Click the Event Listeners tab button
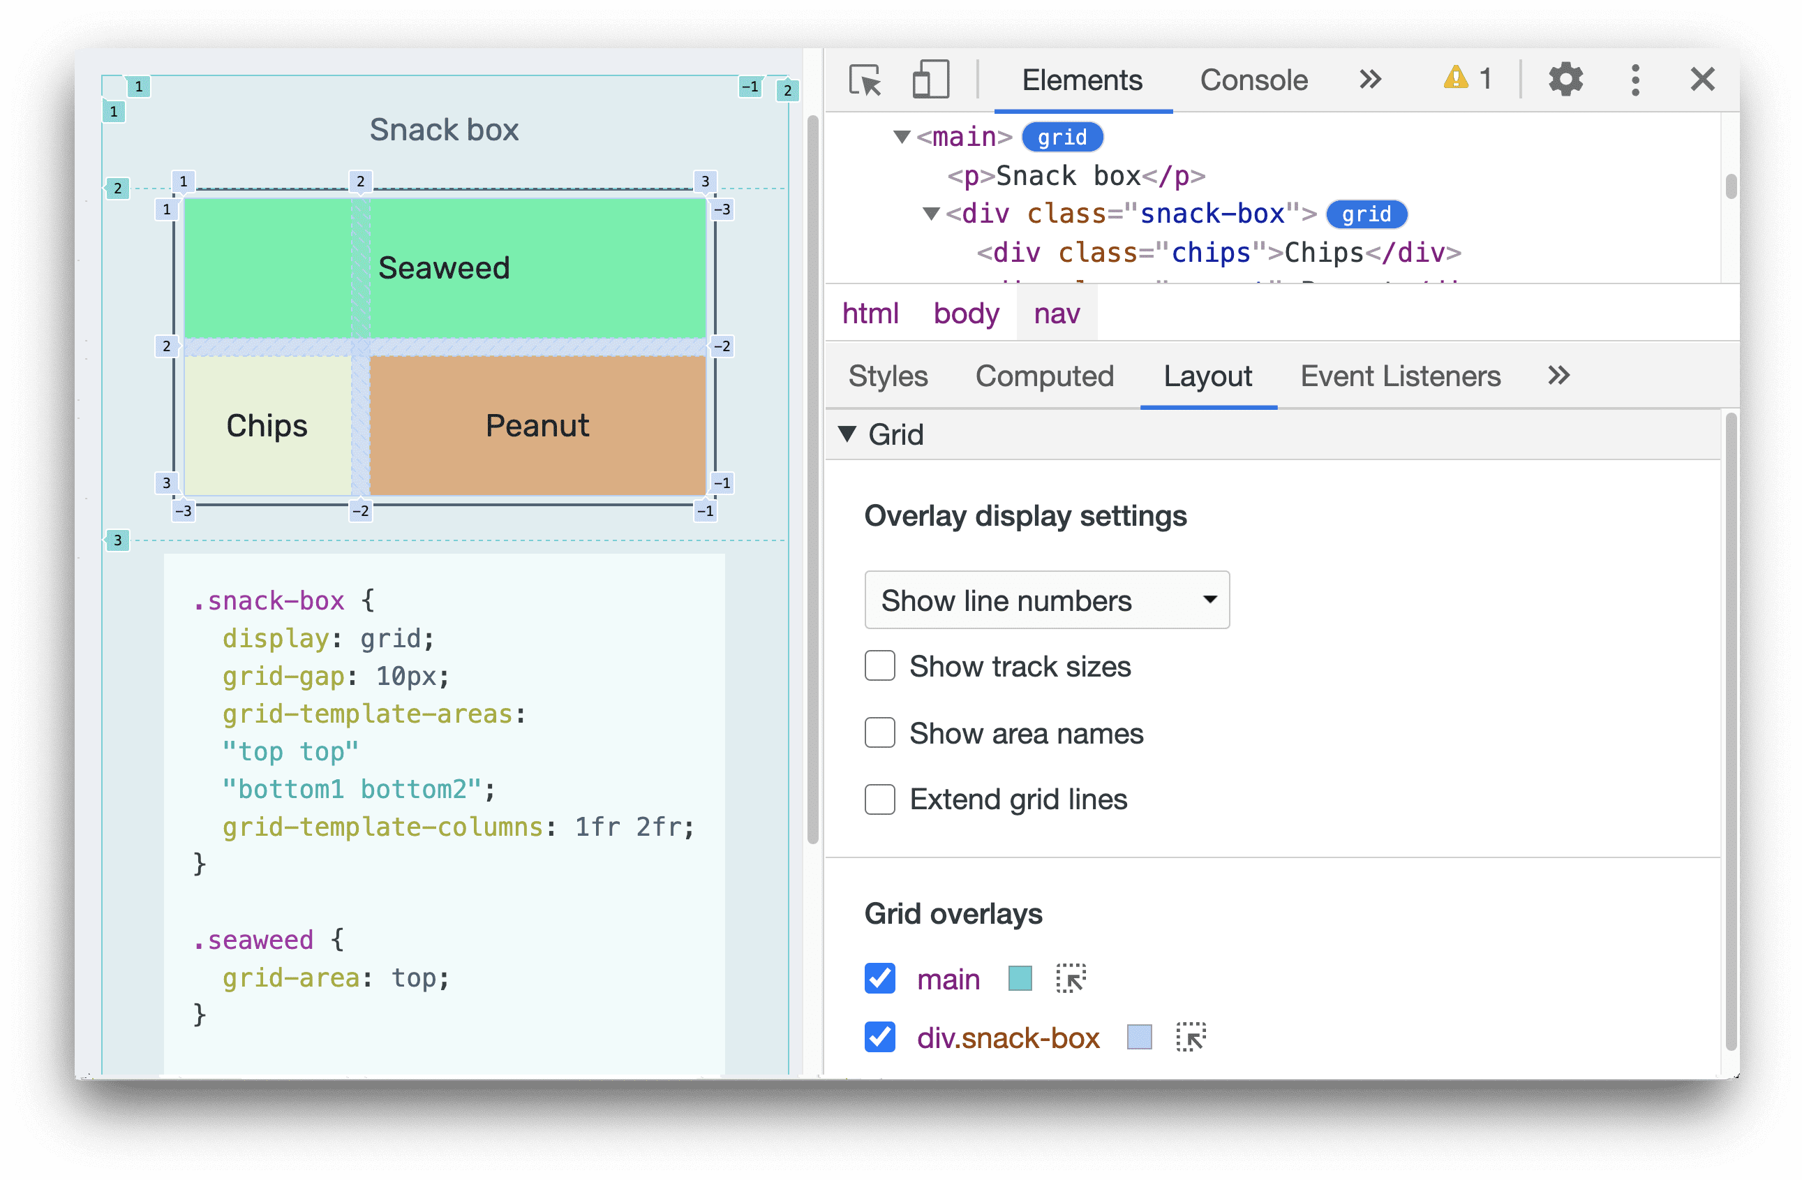 1398,376
